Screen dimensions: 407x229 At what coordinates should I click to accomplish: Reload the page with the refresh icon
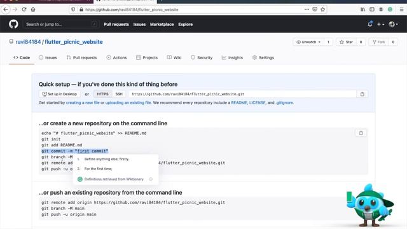pos(24,10)
